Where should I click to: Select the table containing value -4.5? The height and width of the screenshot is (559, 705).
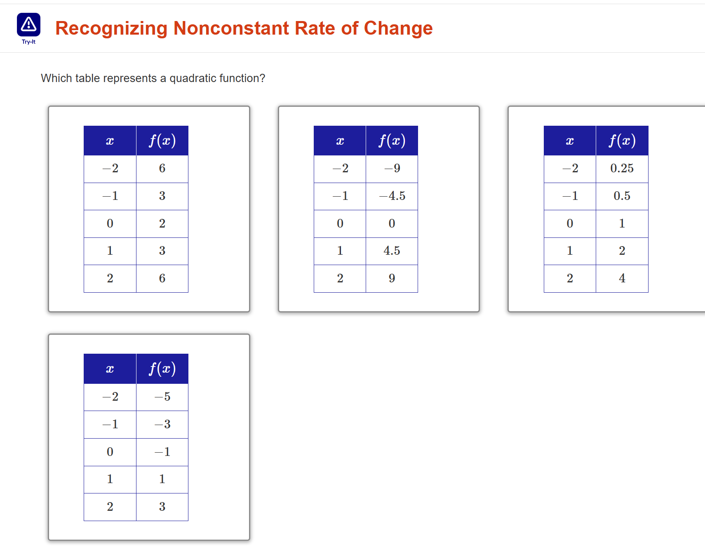[378, 208]
